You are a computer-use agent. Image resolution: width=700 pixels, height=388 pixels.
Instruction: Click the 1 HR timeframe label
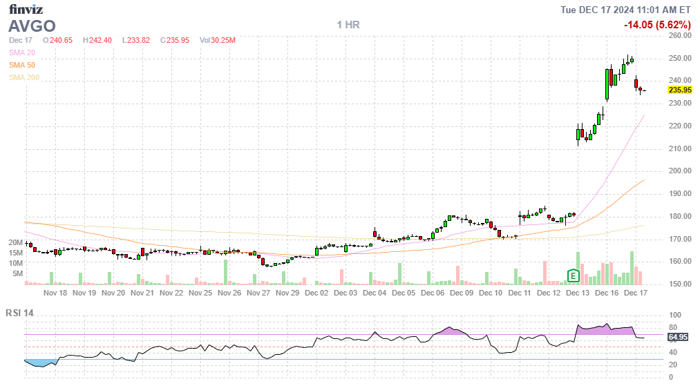pyautogui.click(x=348, y=25)
